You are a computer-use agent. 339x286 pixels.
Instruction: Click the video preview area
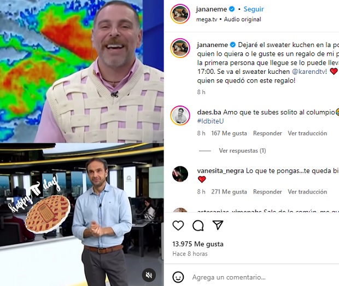click(x=81, y=143)
